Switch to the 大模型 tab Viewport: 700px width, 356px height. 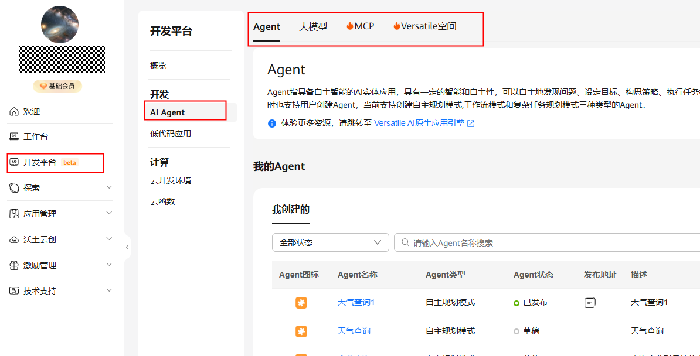coord(312,26)
